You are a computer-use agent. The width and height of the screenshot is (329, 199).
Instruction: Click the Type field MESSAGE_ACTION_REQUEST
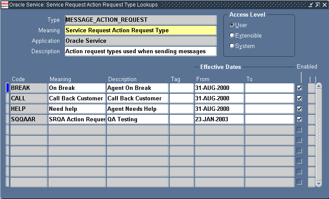tap(141, 20)
